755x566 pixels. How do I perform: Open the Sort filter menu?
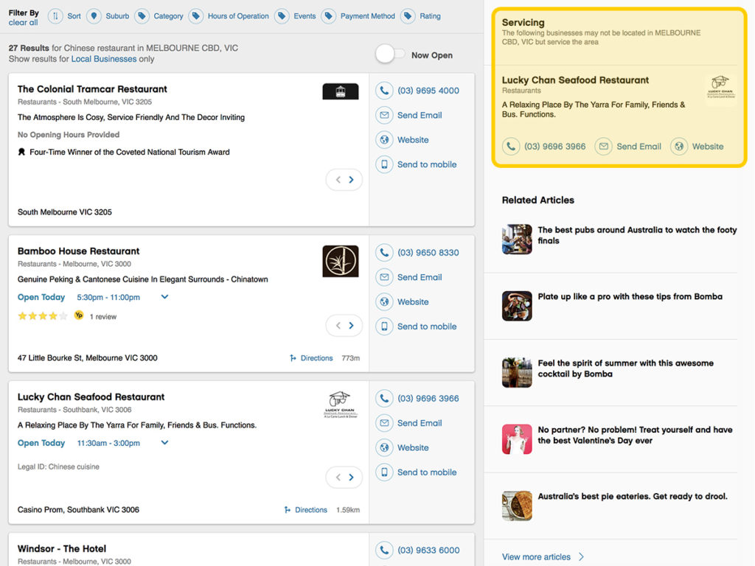click(x=74, y=16)
